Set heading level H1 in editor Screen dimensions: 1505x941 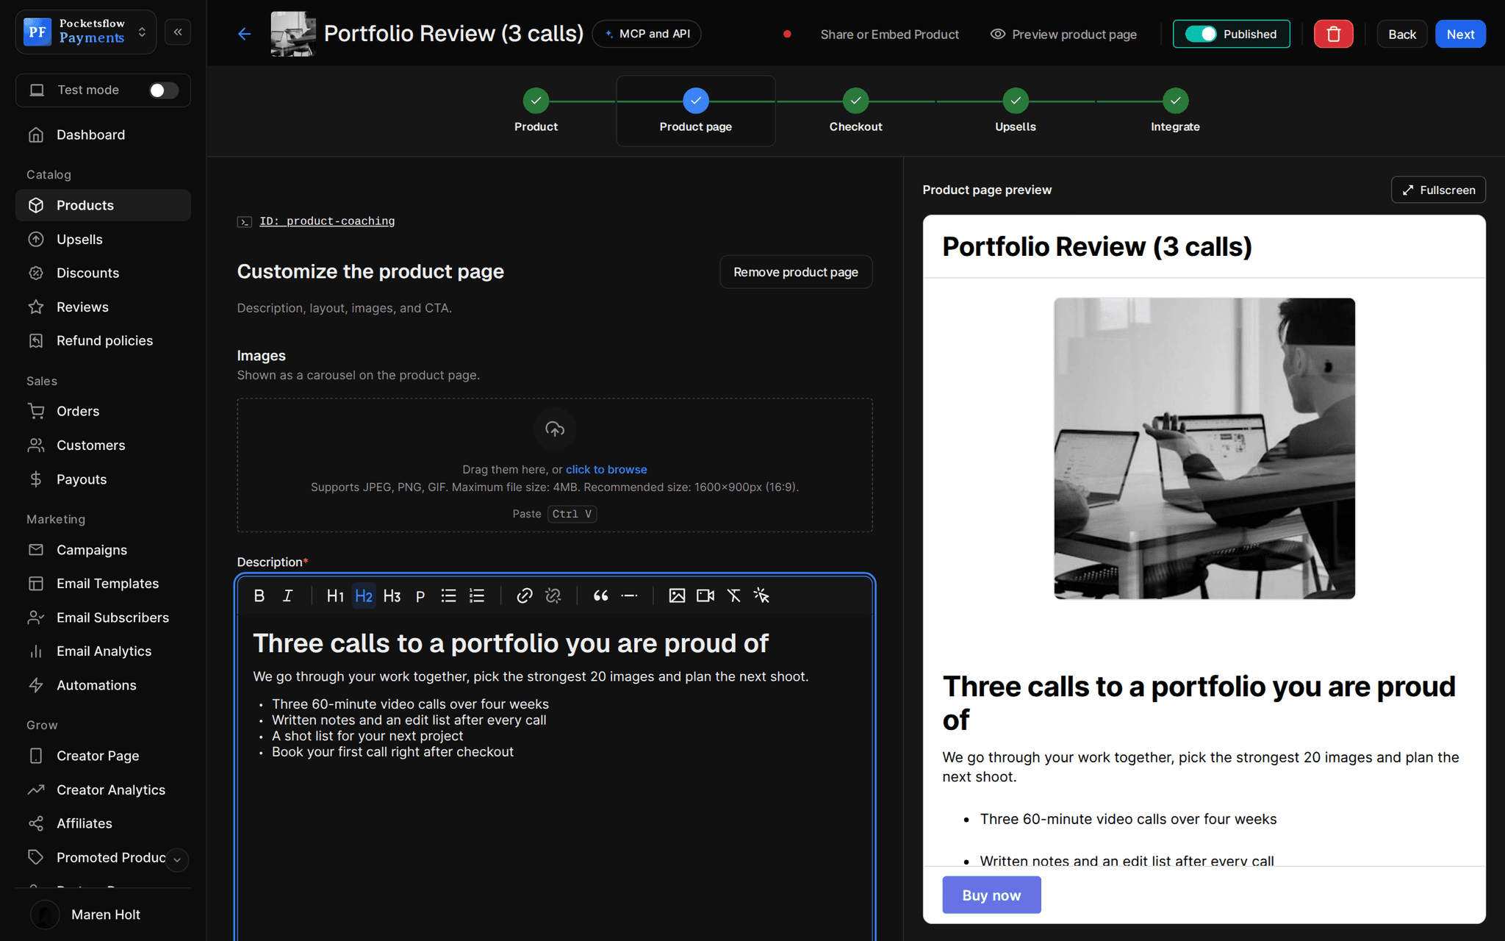point(335,595)
